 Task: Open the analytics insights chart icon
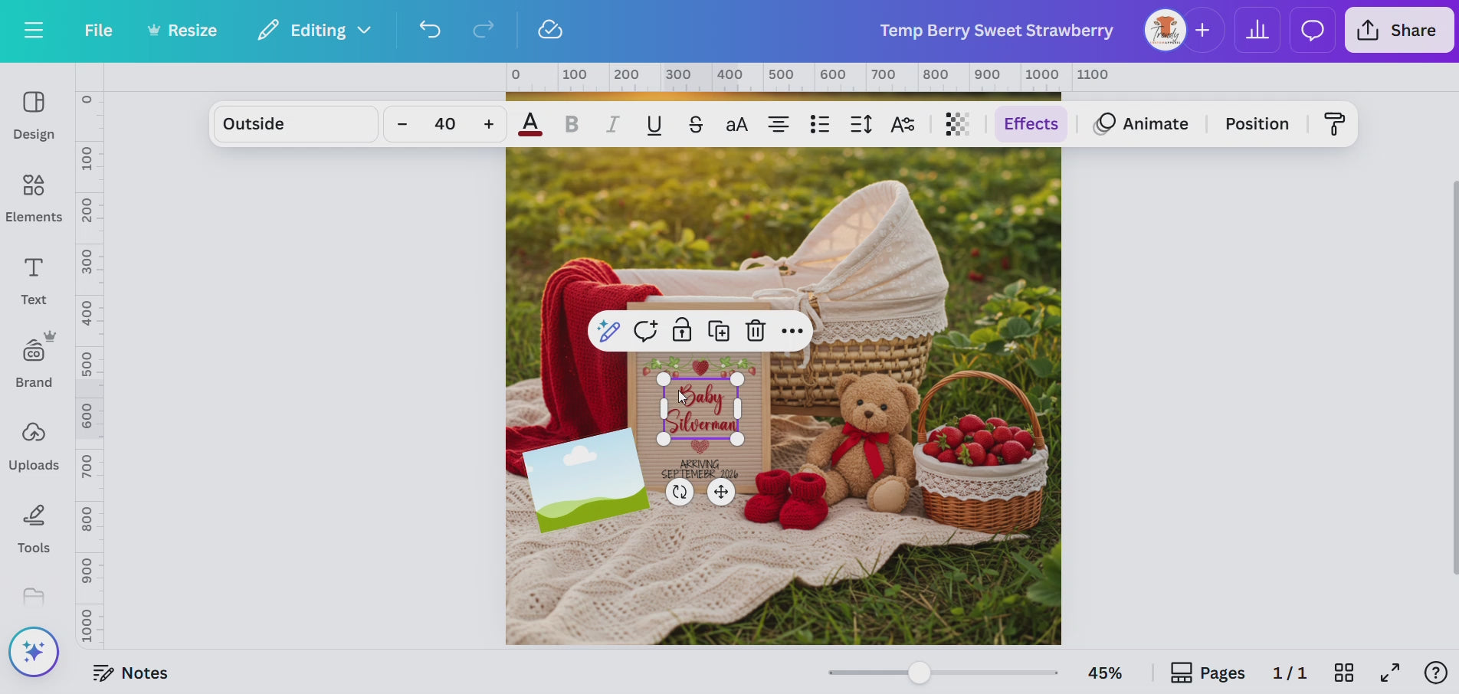(x=1257, y=30)
